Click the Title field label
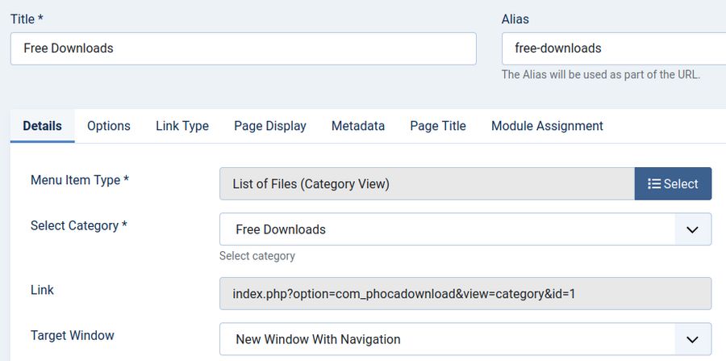This screenshot has height=361, width=726. [x=27, y=19]
